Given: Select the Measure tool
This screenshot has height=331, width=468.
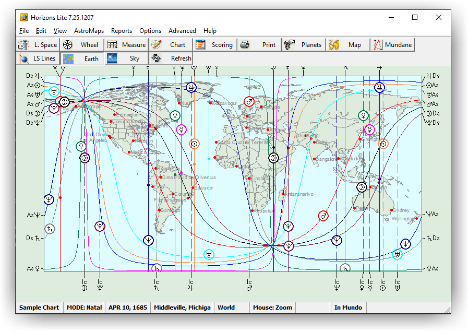Looking at the screenshot, I should click(x=126, y=45).
